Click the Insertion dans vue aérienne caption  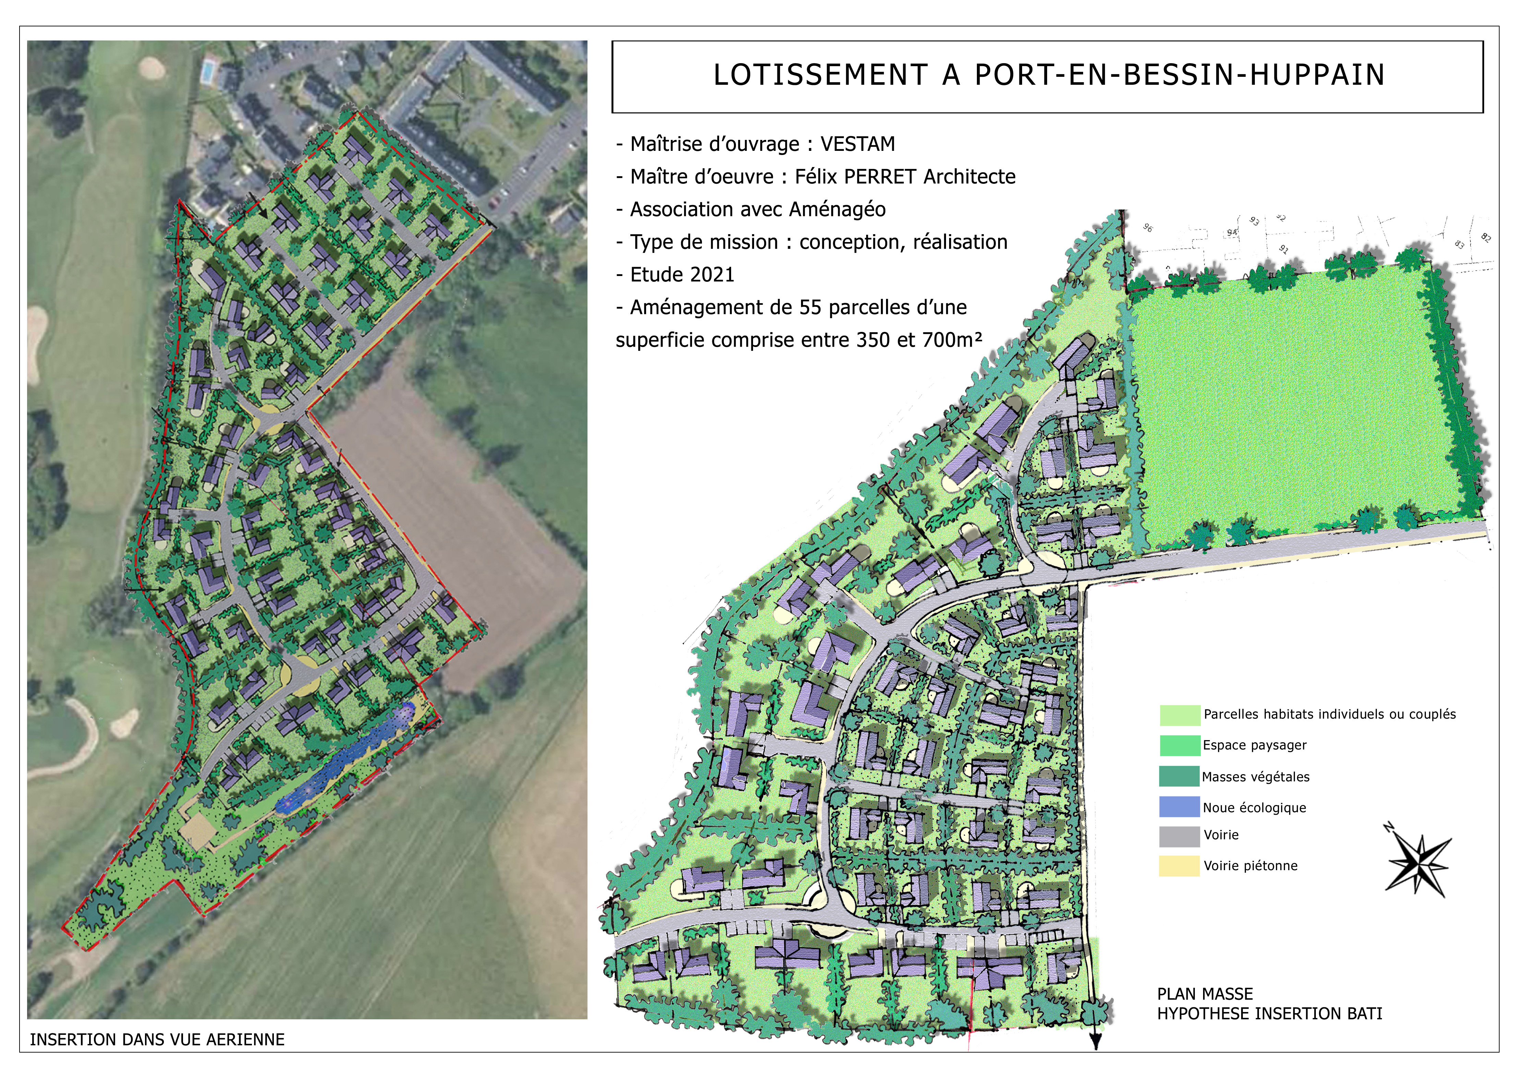pyautogui.click(x=158, y=1040)
